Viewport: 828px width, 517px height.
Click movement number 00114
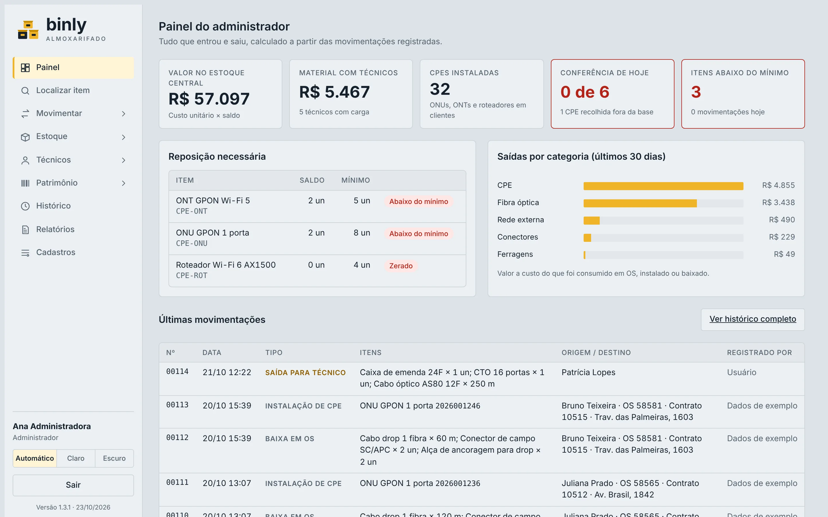[x=177, y=371]
